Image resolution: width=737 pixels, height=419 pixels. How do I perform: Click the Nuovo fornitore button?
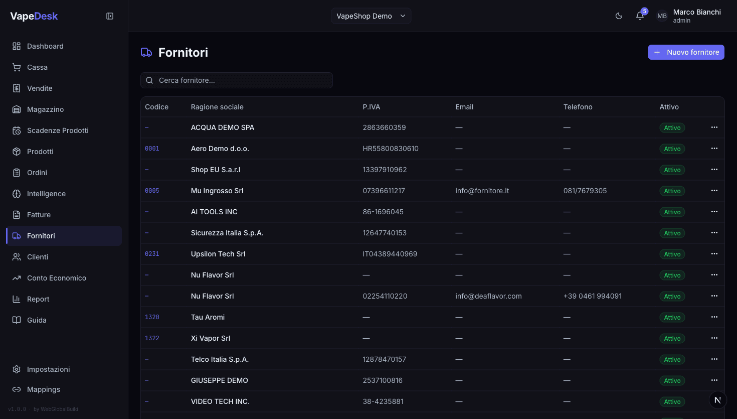tap(686, 52)
